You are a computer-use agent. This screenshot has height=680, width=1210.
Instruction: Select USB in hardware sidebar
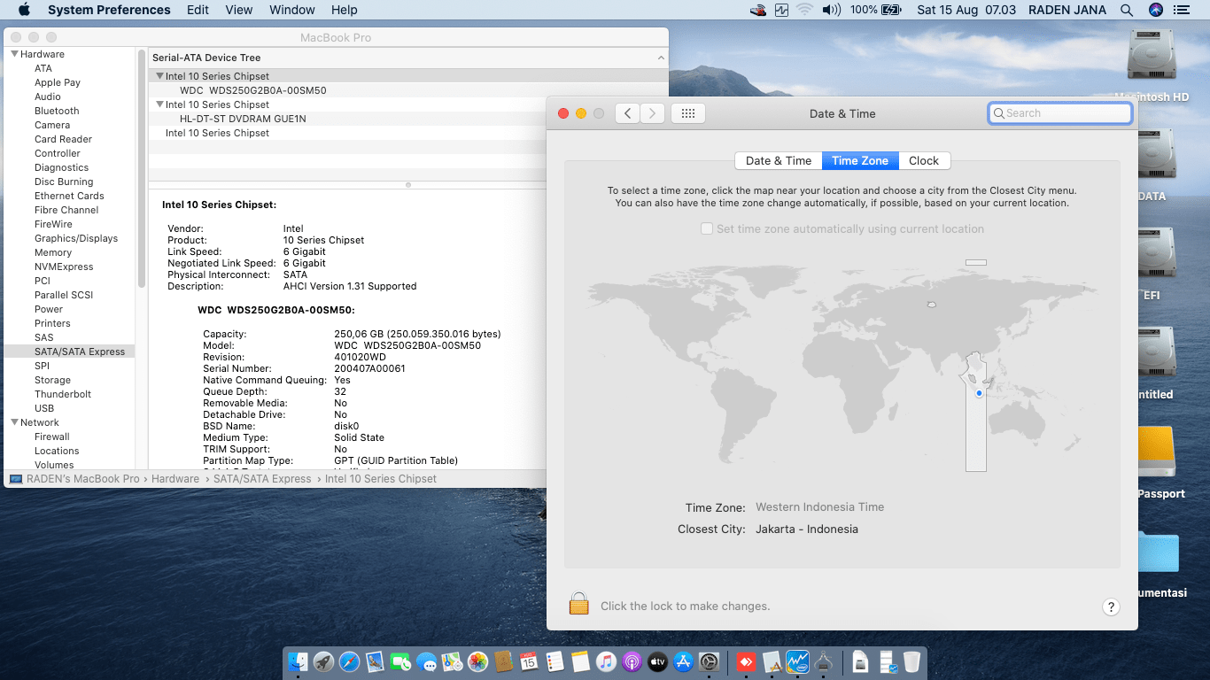click(44, 408)
